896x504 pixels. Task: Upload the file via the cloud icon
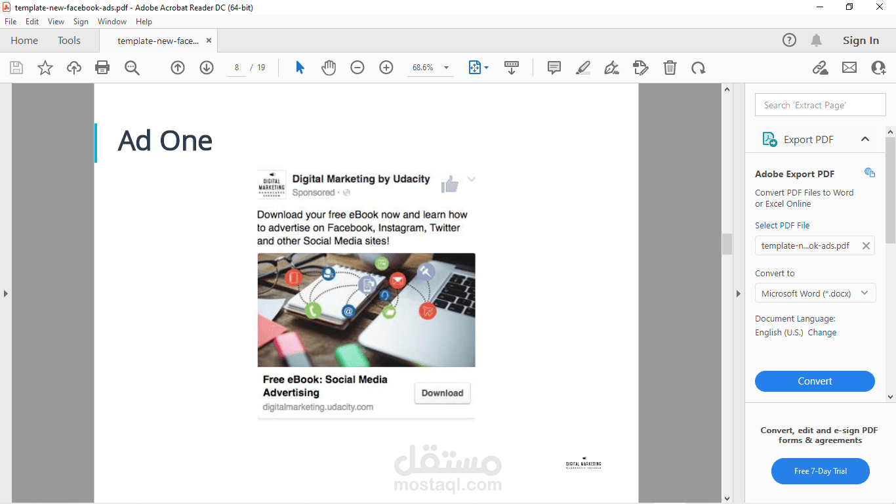point(74,68)
